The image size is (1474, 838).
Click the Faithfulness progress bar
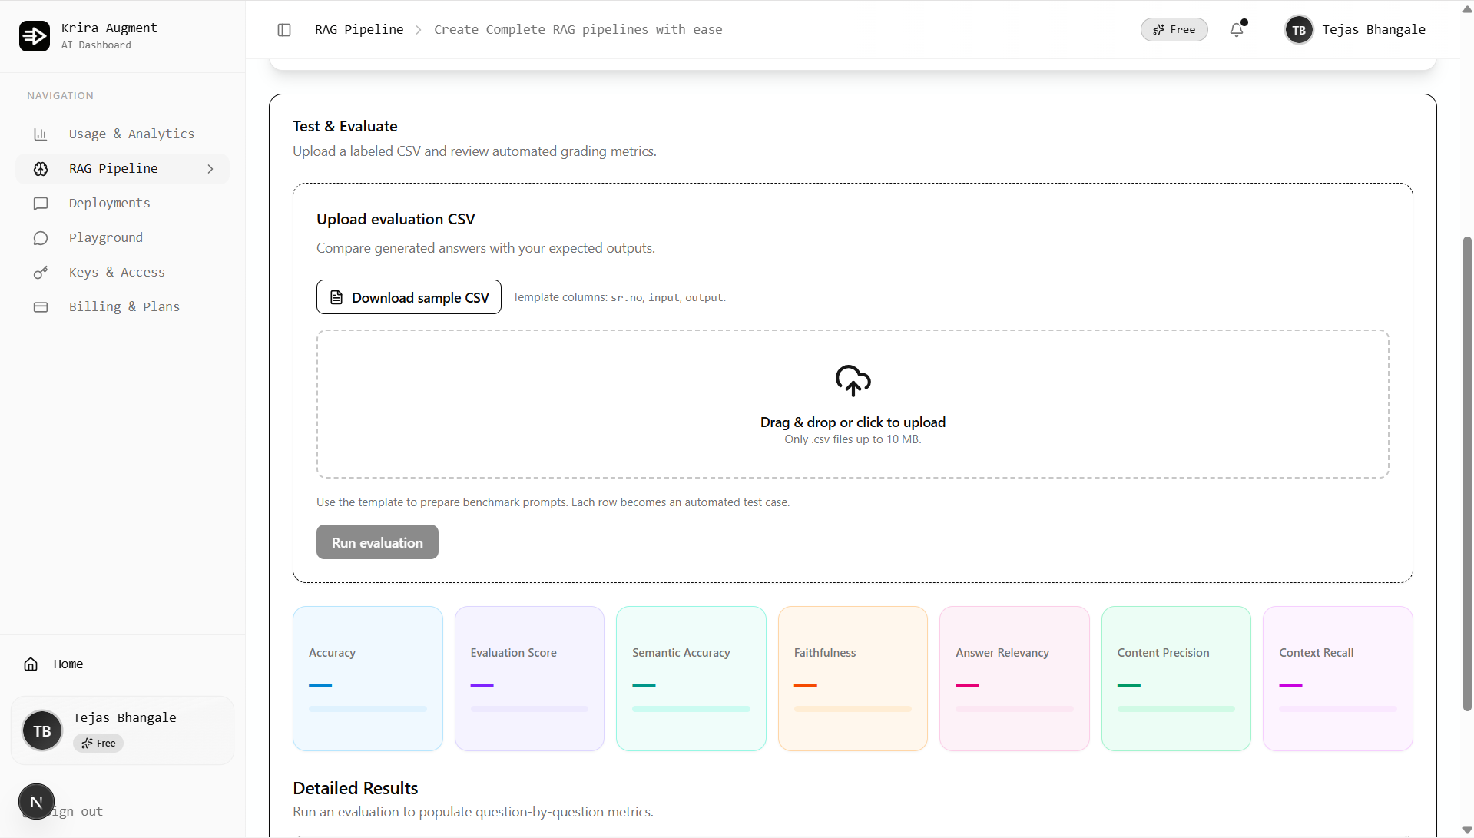pyautogui.click(x=853, y=709)
